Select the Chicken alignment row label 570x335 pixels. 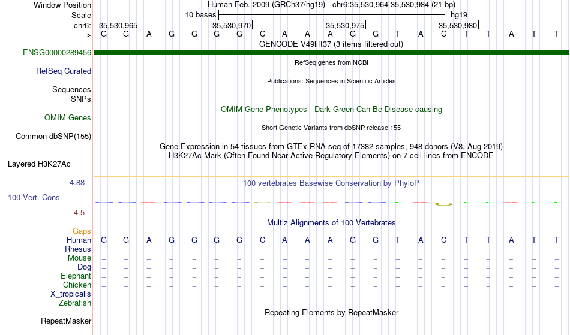click(x=77, y=285)
